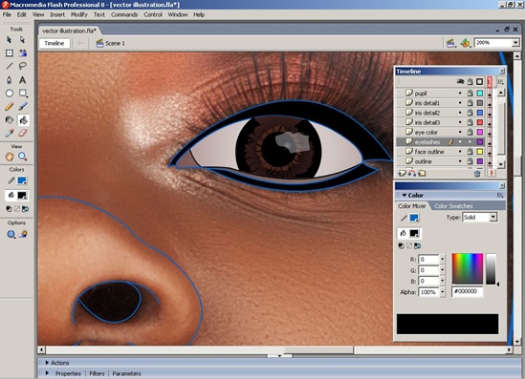This screenshot has height=379, width=525.
Task: Open the B value slider arrow
Action: 443,281
